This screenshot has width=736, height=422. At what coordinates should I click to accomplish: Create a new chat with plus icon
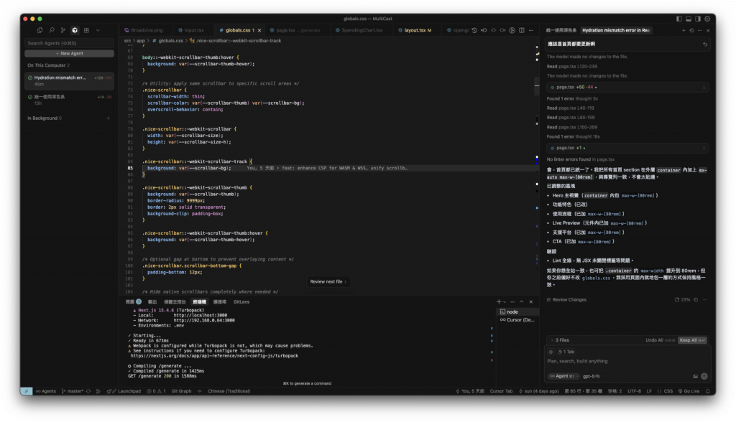click(684, 30)
